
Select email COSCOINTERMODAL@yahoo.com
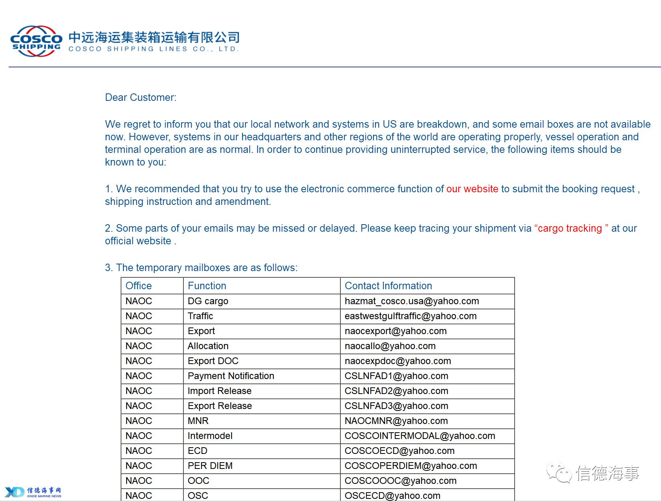[x=420, y=436]
